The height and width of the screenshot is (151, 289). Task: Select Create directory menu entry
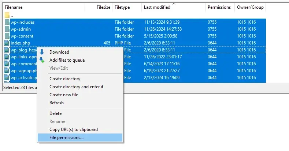pos(65,79)
